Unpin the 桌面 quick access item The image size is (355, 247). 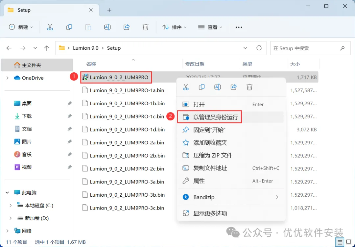(x=69, y=103)
